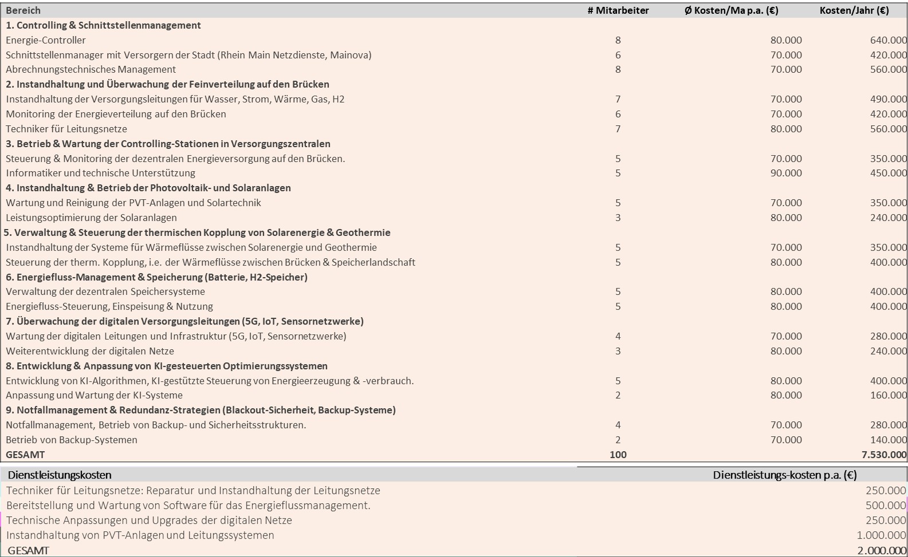Click 'Wartung der digitalen Leitungen und Infrastruktur' row

[x=176, y=336]
